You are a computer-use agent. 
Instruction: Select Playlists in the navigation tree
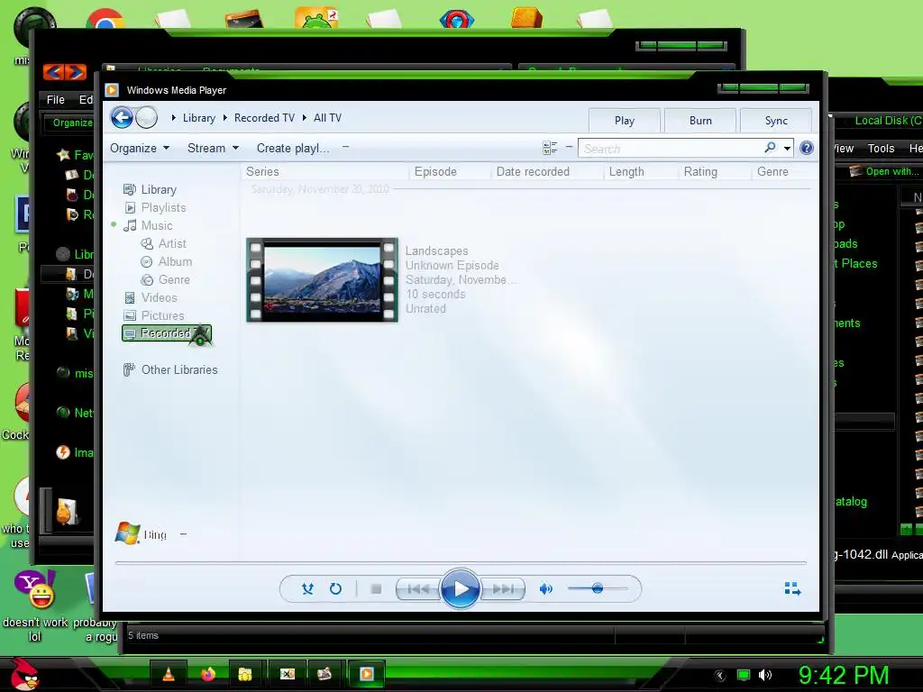(x=155, y=208)
